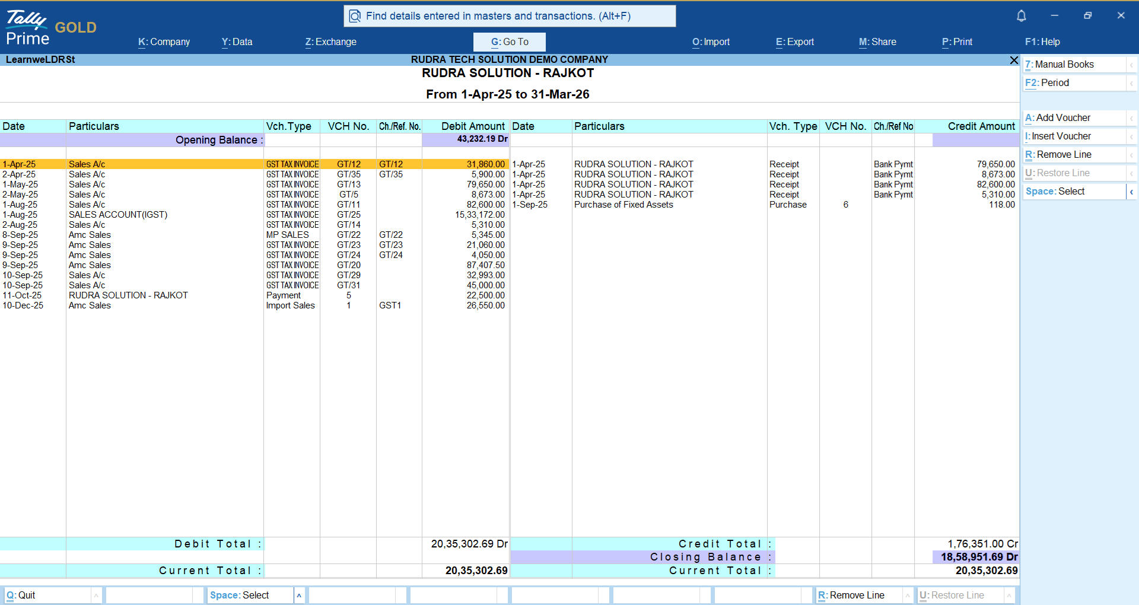Select the debit amount 15,33,172.00
This screenshot has width=1139, height=605.
click(480, 215)
